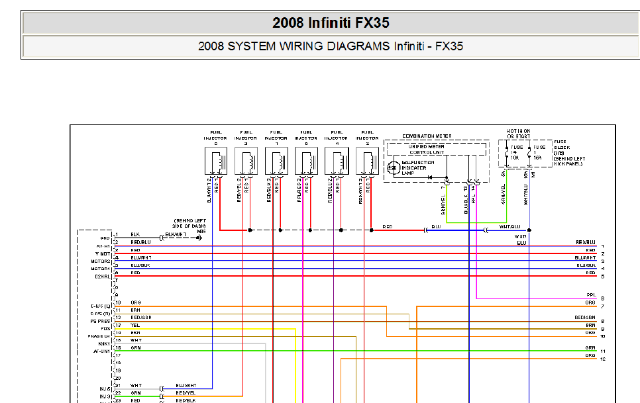
Task: Click the 'BLU/WHT 2' wire label under Injector 5
Action: coord(209,191)
